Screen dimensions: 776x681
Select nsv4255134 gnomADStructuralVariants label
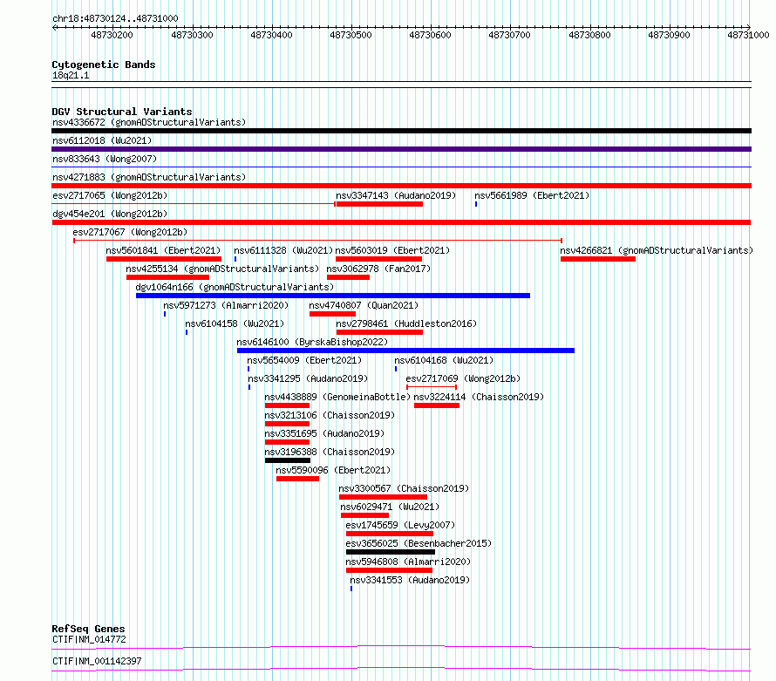tap(222, 269)
